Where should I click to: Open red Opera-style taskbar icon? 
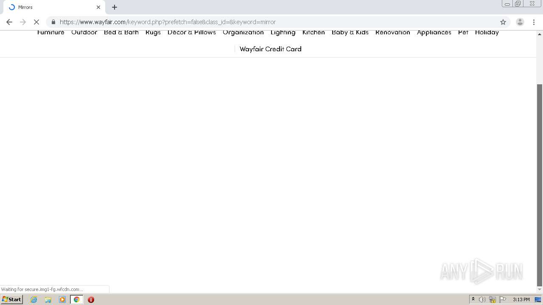click(x=91, y=299)
